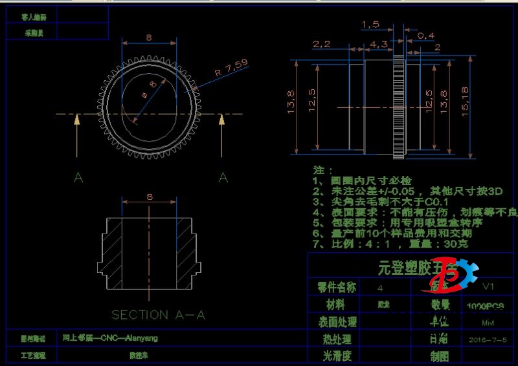The width and height of the screenshot is (518, 366).
Task: Select the 1.5 dimension at top
Action: (370, 24)
